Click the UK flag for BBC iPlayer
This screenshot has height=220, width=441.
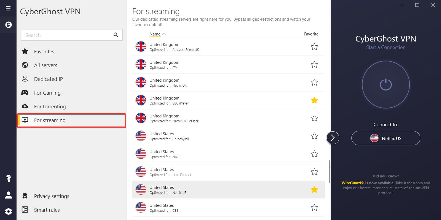(141, 100)
